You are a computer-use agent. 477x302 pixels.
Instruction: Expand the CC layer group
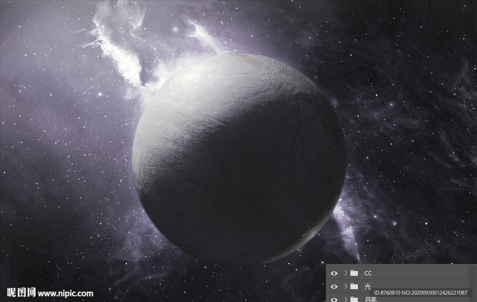pos(346,273)
